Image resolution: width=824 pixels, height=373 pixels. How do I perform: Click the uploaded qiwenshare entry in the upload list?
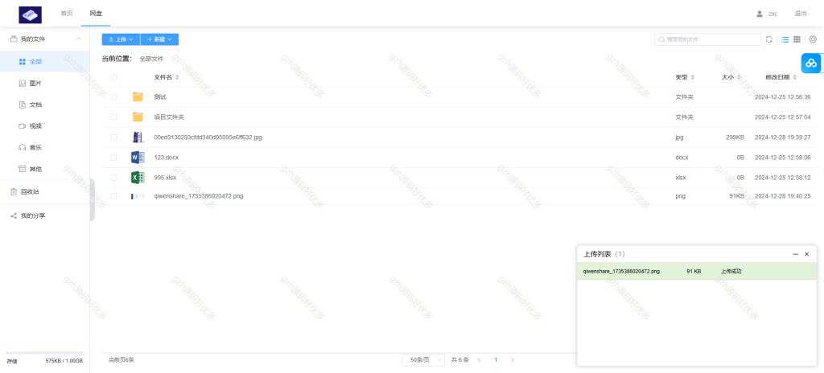coord(697,271)
